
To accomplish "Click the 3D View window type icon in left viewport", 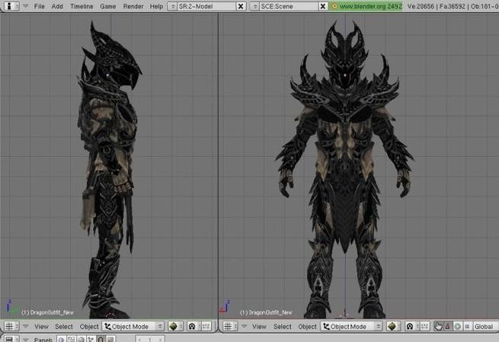I will [11, 327].
